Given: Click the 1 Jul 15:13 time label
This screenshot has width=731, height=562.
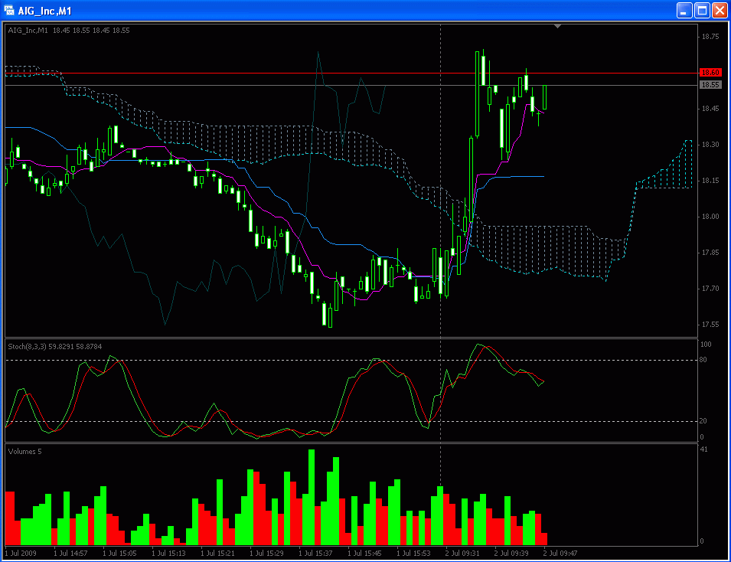Looking at the screenshot, I should [x=168, y=553].
